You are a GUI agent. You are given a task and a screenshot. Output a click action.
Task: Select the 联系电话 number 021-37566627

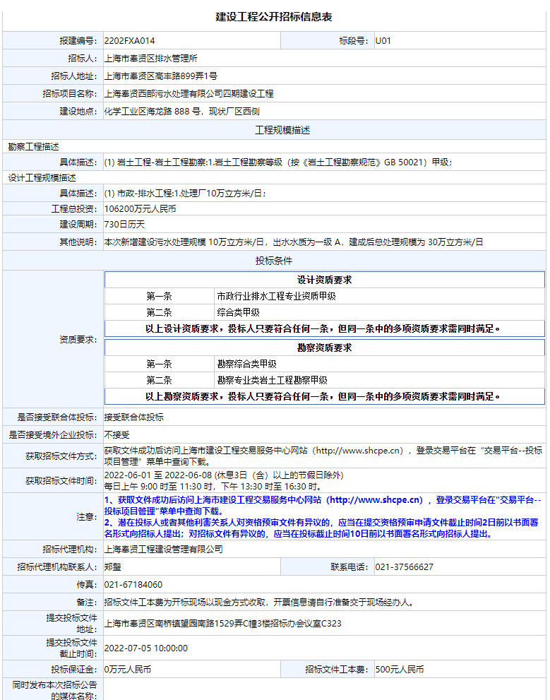[x=404, y=567]
